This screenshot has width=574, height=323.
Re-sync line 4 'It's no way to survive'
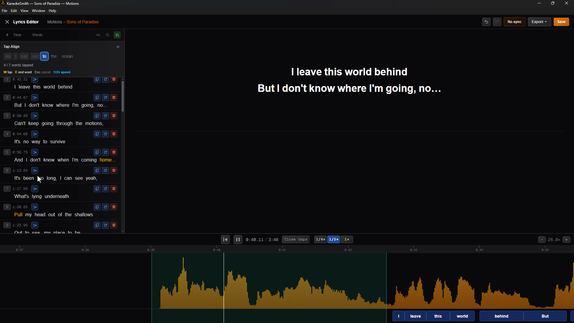(x=106, y=134)
